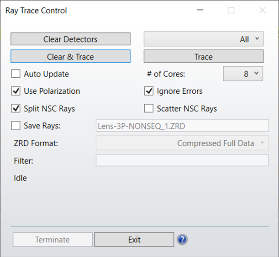Click the maximize window icon
Image resolution: width=279 pixels, height=257 pixels.
231,10
